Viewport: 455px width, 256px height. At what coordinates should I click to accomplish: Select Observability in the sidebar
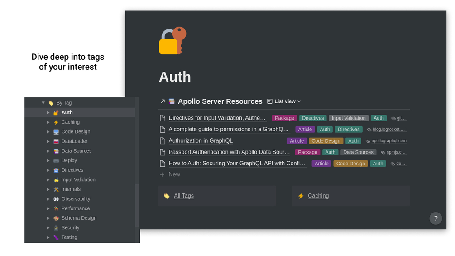tap(76, 199)
